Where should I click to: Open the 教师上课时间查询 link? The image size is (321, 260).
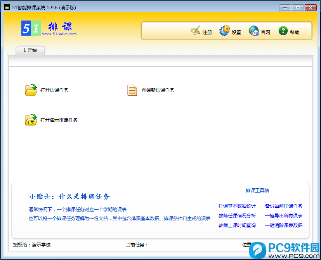click(x=237, y=225)
